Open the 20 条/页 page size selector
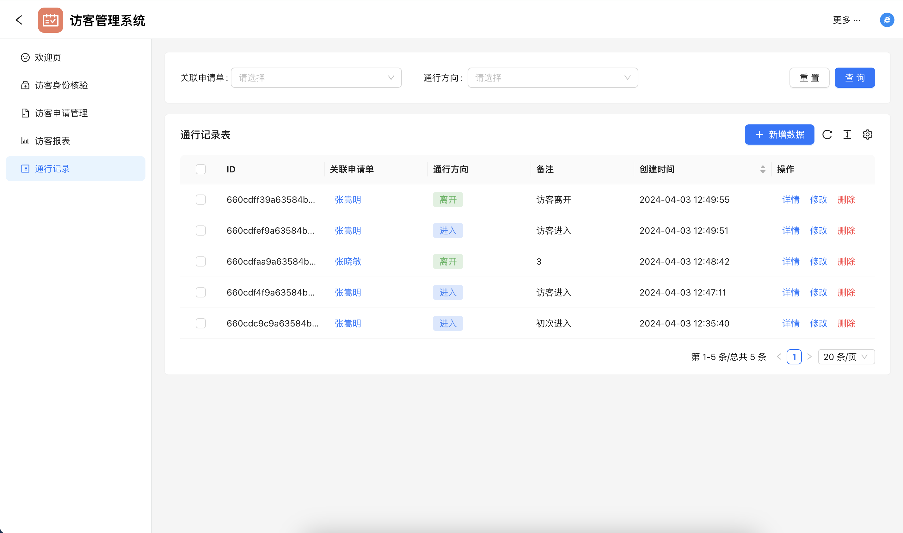The height and width of the screenshot is (533, 903). 846,357
